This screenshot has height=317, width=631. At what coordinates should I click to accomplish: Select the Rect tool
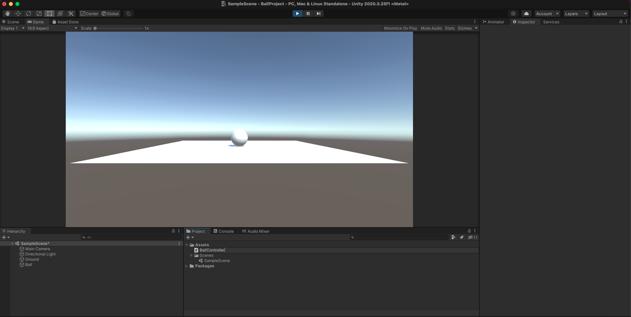point(50,13)
